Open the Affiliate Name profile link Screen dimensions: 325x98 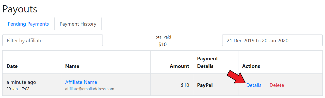coord(81,82)
